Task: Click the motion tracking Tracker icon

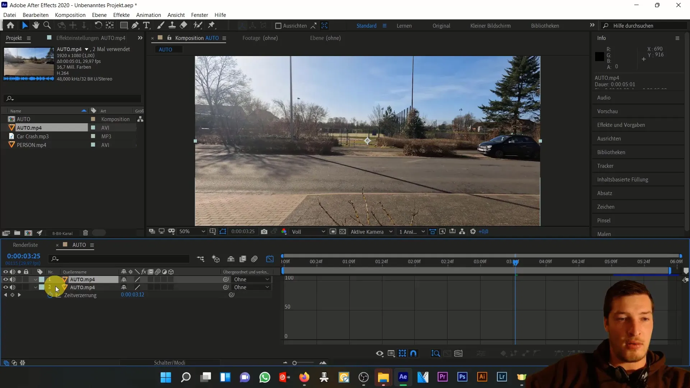Action: (x=606, y=166)
